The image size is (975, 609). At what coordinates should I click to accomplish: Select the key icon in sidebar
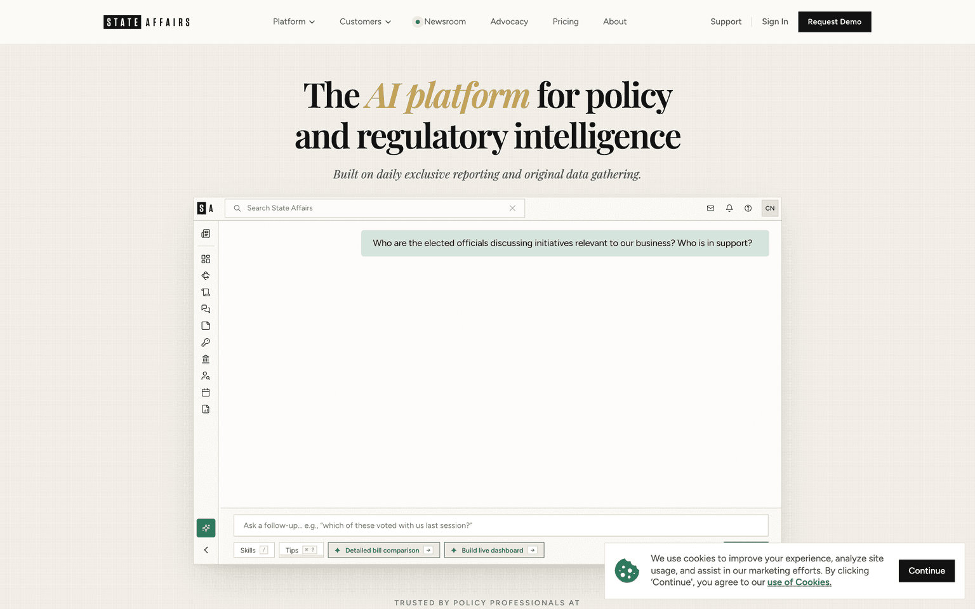[206, 343]
